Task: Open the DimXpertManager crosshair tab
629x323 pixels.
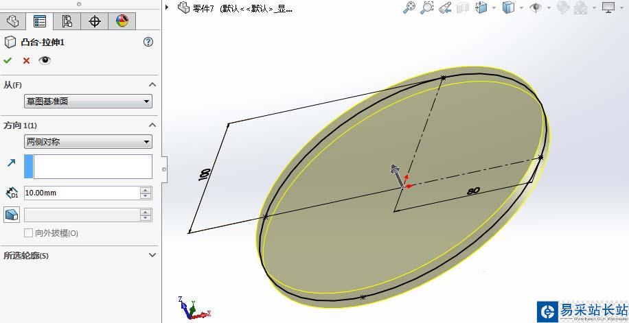Action: pyautogui.click(x=94, y=21)
